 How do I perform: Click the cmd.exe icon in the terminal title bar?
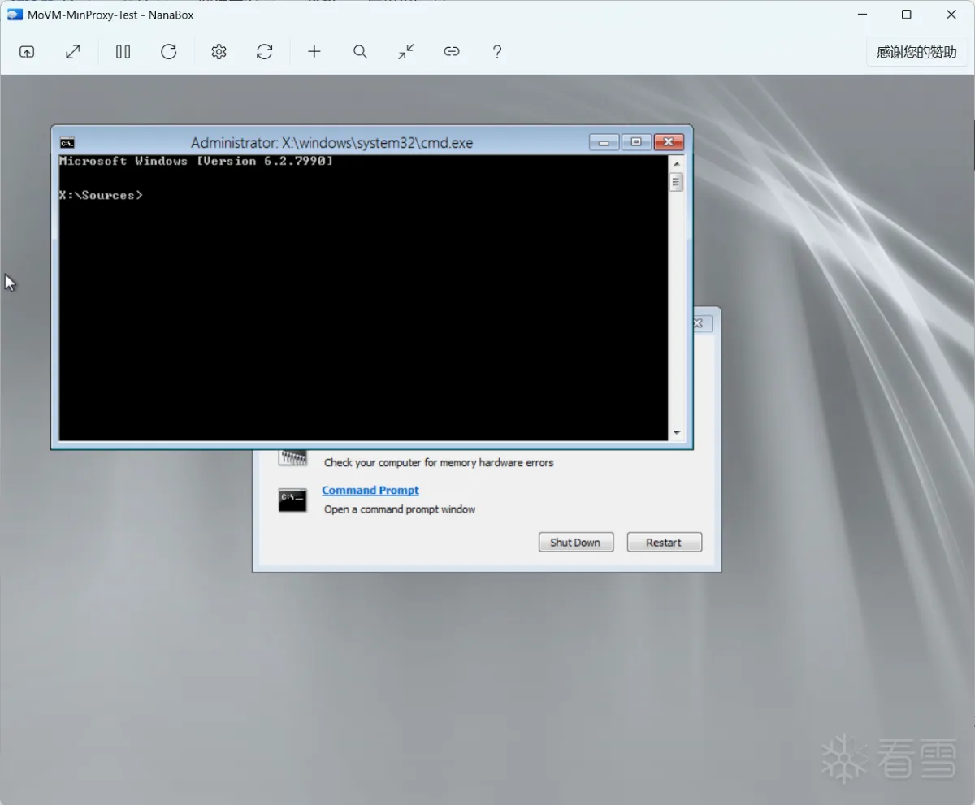coord(68,141)
